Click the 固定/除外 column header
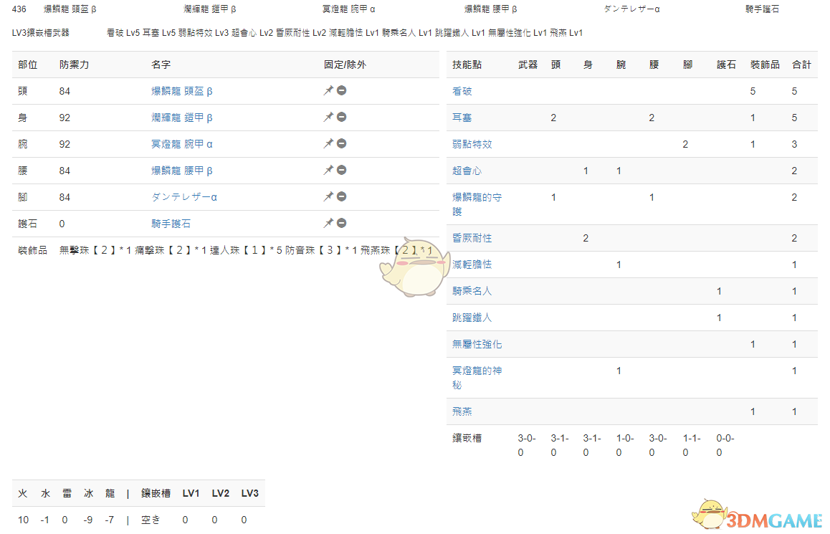The width and height of the screenshot is (830, 534). click(345, 65)
